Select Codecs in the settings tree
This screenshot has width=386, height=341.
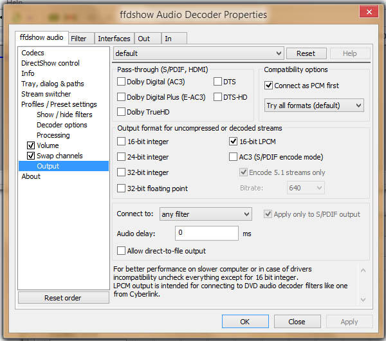pyautogui.click(x=33, y=53)
